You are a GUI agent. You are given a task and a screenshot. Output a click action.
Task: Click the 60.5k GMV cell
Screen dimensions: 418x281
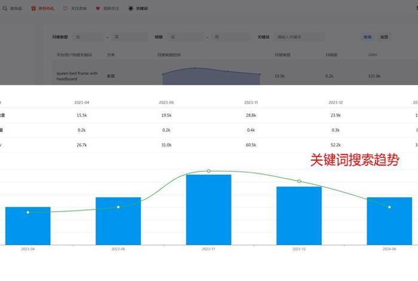(x=251, y=145)
